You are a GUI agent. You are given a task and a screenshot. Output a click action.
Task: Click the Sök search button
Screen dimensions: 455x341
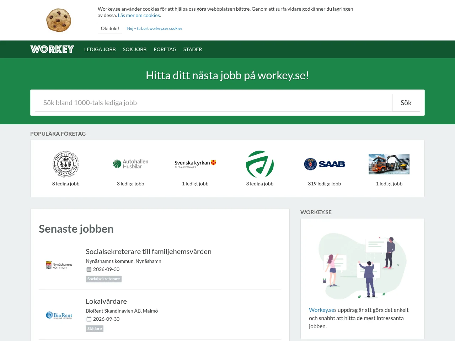tap(406, 103)
